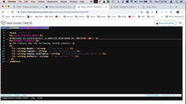Open the Dr. bookmark
Viewport: 186px width, 104px height.
pos(30,17)
